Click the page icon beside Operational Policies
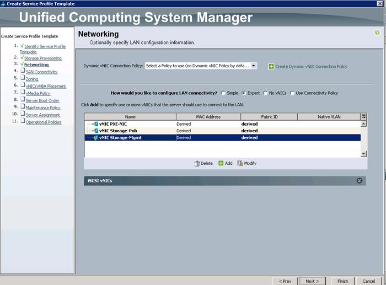This screenshot has width=386, height=285. pyautogui.click(x=23, y=121)
